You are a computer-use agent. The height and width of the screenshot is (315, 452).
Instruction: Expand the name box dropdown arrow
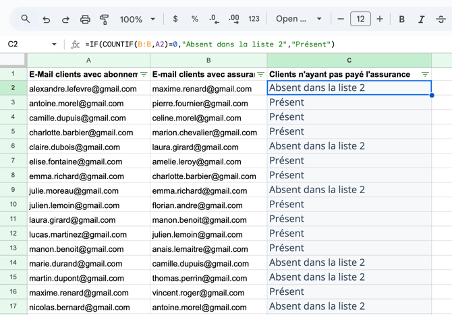pos(54,44)
